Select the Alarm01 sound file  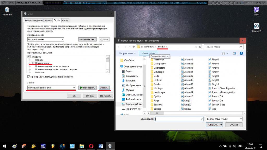187,59
